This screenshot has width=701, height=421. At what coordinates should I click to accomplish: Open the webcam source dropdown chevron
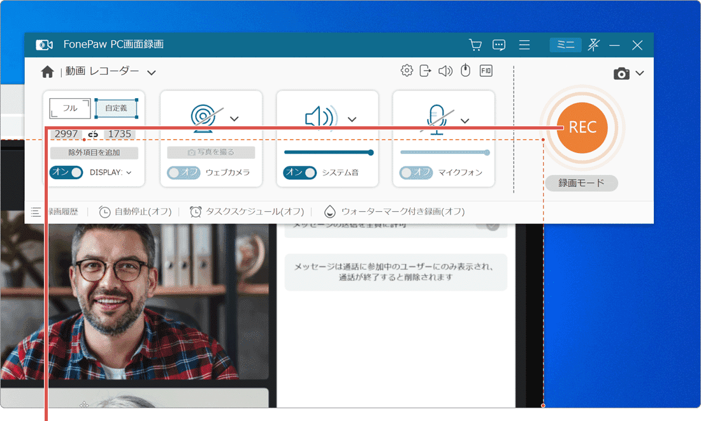tap(235, 119)
